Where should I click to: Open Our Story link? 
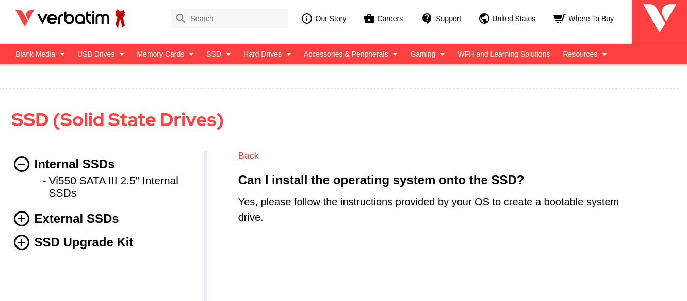coord(331,19)
